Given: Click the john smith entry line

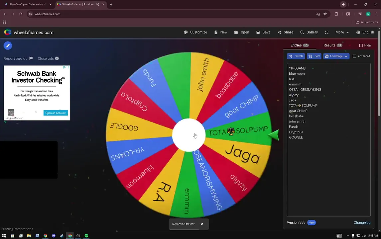Looking at the screenshot, I should pyautogui.click(x=297, y=121).
